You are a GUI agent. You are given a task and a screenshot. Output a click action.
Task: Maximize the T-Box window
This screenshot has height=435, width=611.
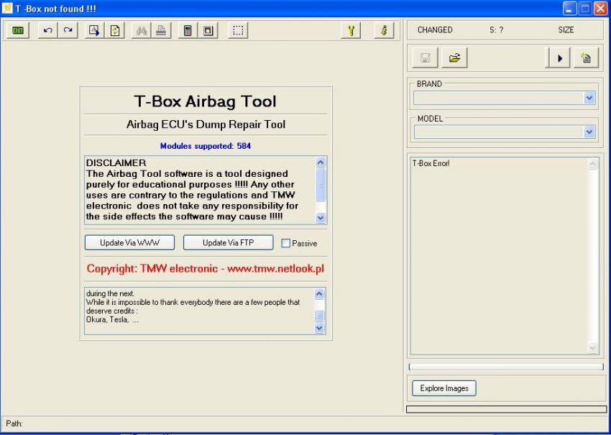pos(585,9)
